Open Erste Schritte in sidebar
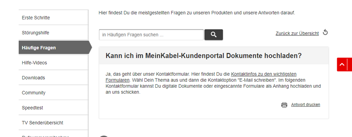This screenshot has height=137, width=352. coord(54,18)
